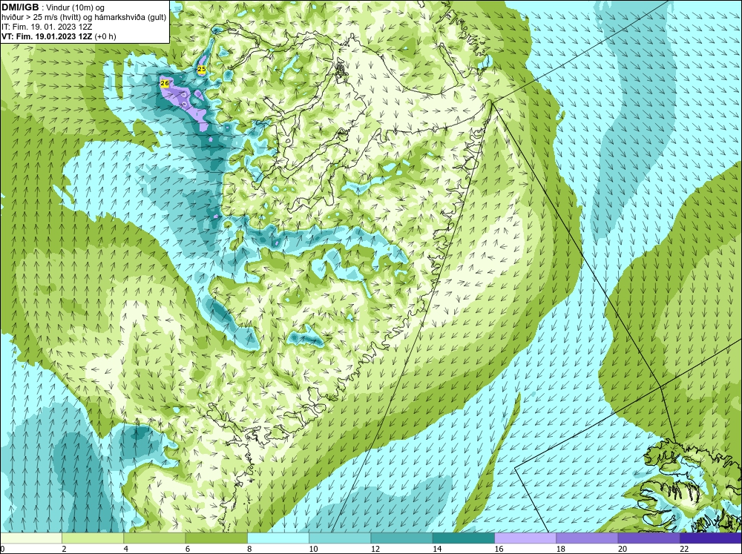The image size is (742, 554).
Task: Select the 2–4 m/s light green swatch
Action: point(93,538)
